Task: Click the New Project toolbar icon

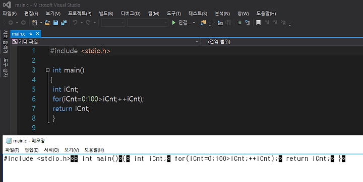Action: (35, 23)
